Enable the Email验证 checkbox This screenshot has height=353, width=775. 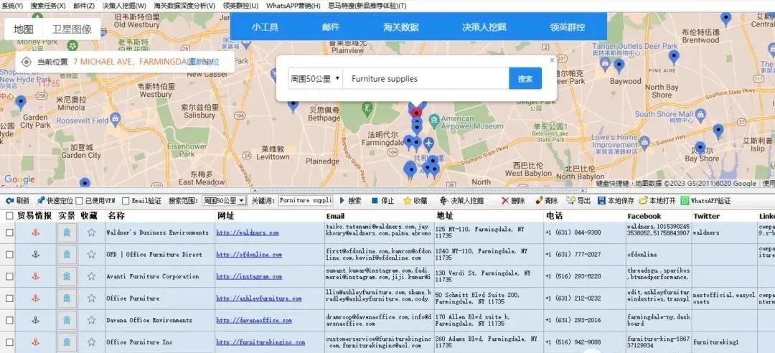126,201
